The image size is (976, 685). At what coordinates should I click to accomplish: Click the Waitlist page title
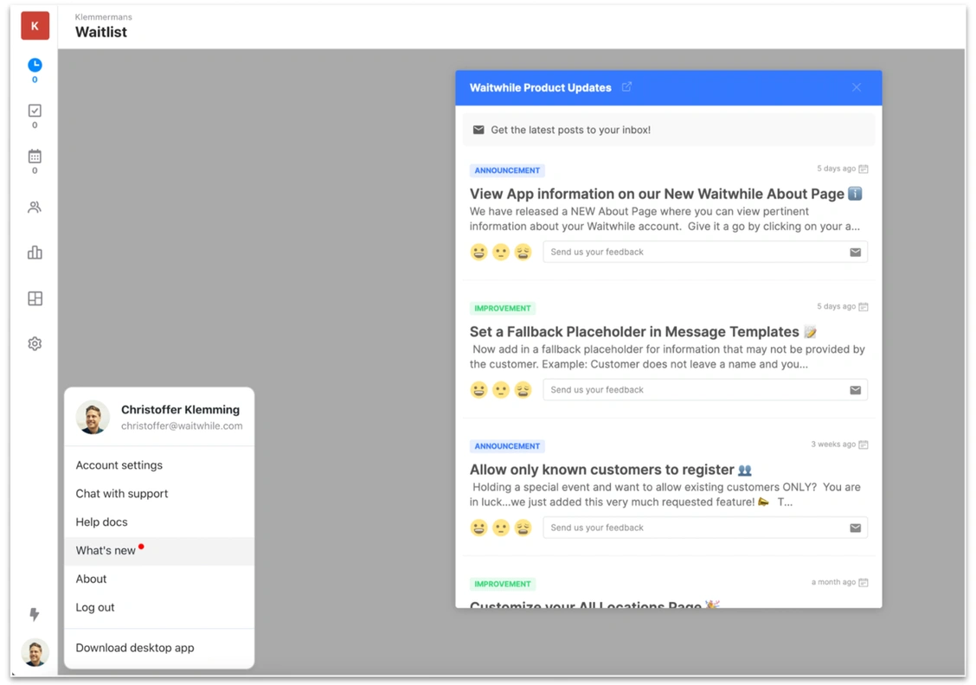coord(101,32)
